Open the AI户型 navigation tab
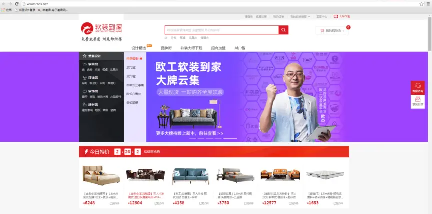The image size is (432, 214). click(240, 48)
